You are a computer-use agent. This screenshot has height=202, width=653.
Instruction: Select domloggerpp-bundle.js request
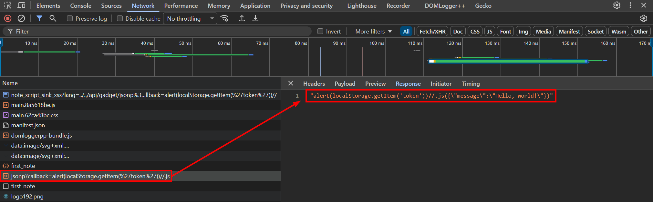[x=140, y=136]
